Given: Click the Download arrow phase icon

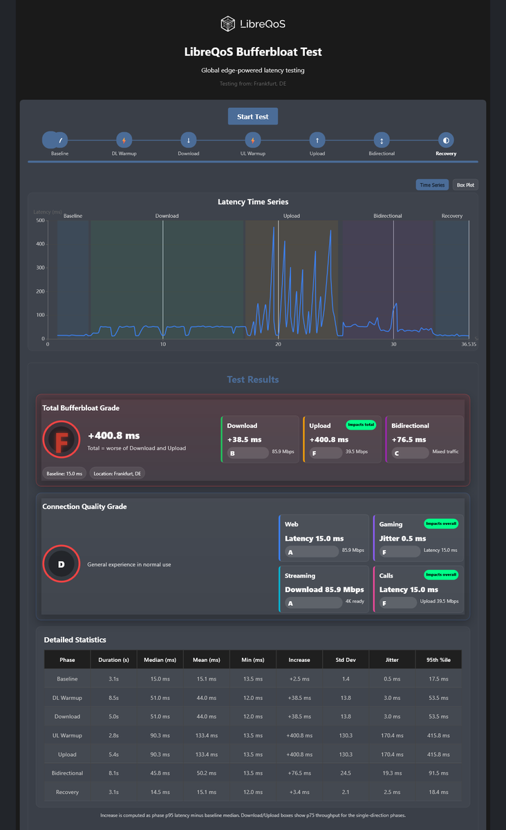Looking at the screenshot, I should [x=189, y=140].
